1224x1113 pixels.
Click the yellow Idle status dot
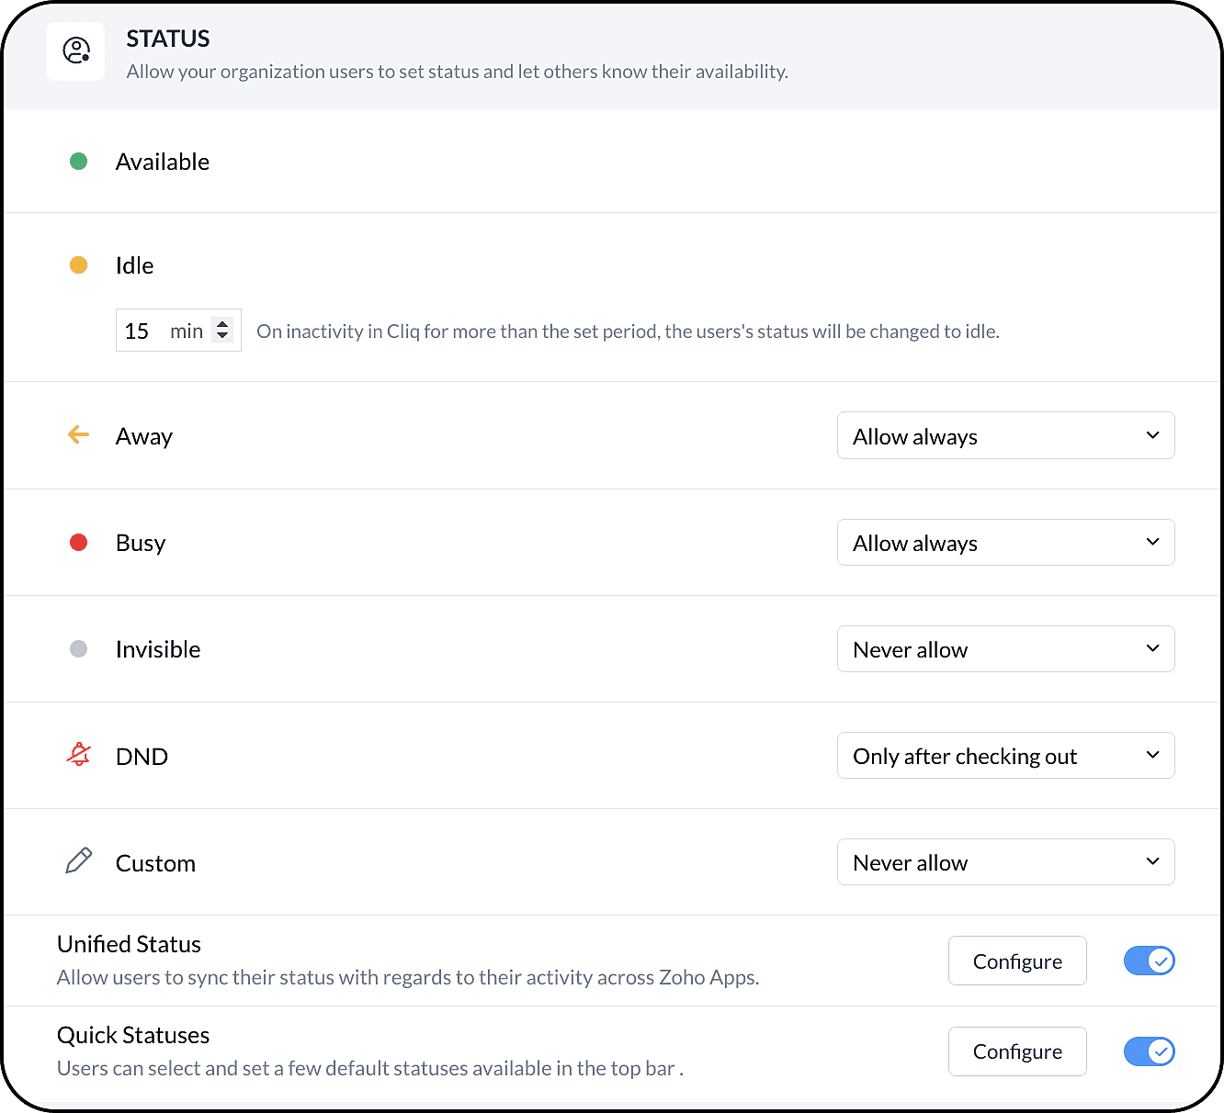click(79, 265)
